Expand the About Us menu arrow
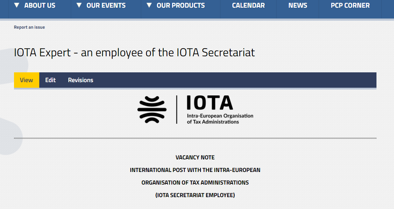 pyautogui.click(x=17, y=5)
